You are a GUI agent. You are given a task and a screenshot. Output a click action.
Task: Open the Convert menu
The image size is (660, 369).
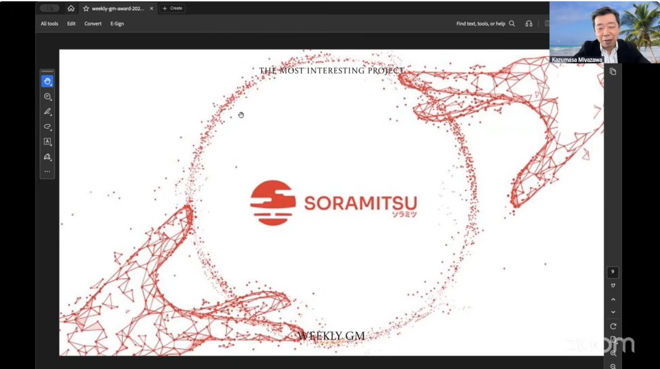(92, 24)
